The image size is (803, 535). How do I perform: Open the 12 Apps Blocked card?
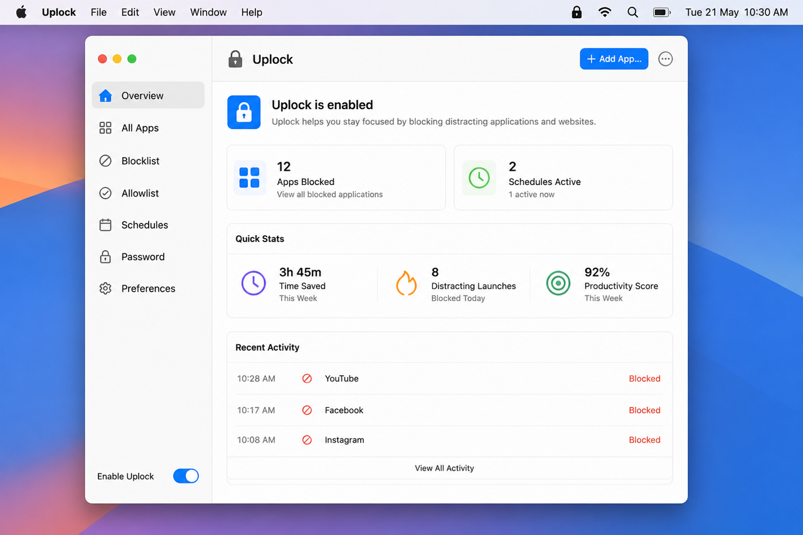click(x=336, y=177)
